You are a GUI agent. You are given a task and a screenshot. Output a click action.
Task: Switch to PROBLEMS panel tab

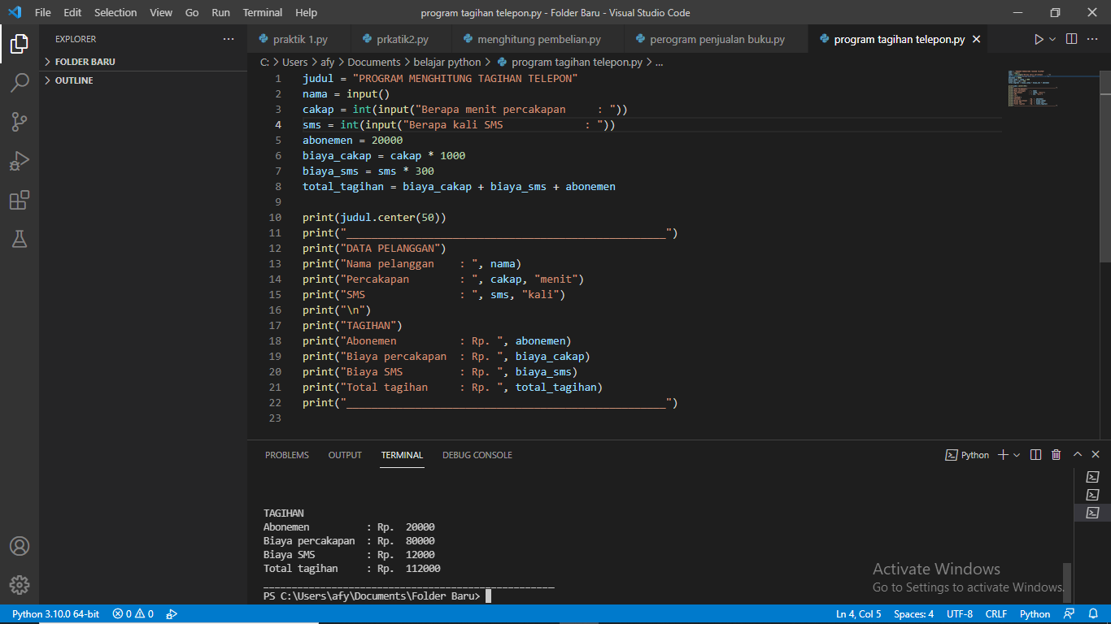[287, 455]
